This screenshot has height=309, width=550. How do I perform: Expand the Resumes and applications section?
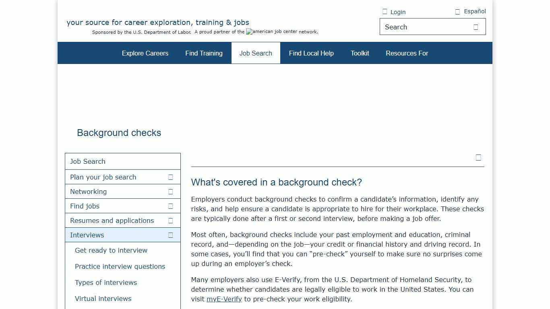click(x=170, y=220)
